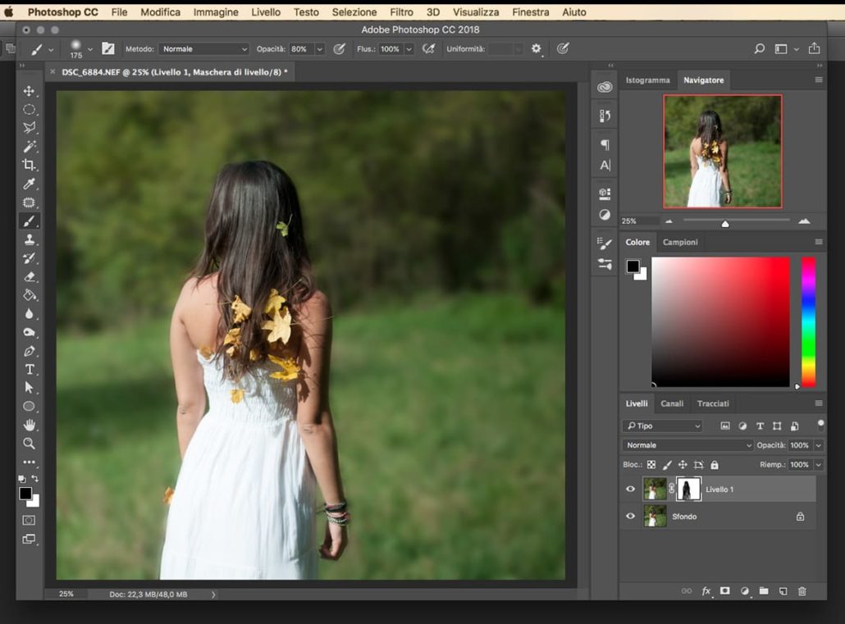Hide the Sfondo layer
Screen dimensions: 845x624
point(630,517)
